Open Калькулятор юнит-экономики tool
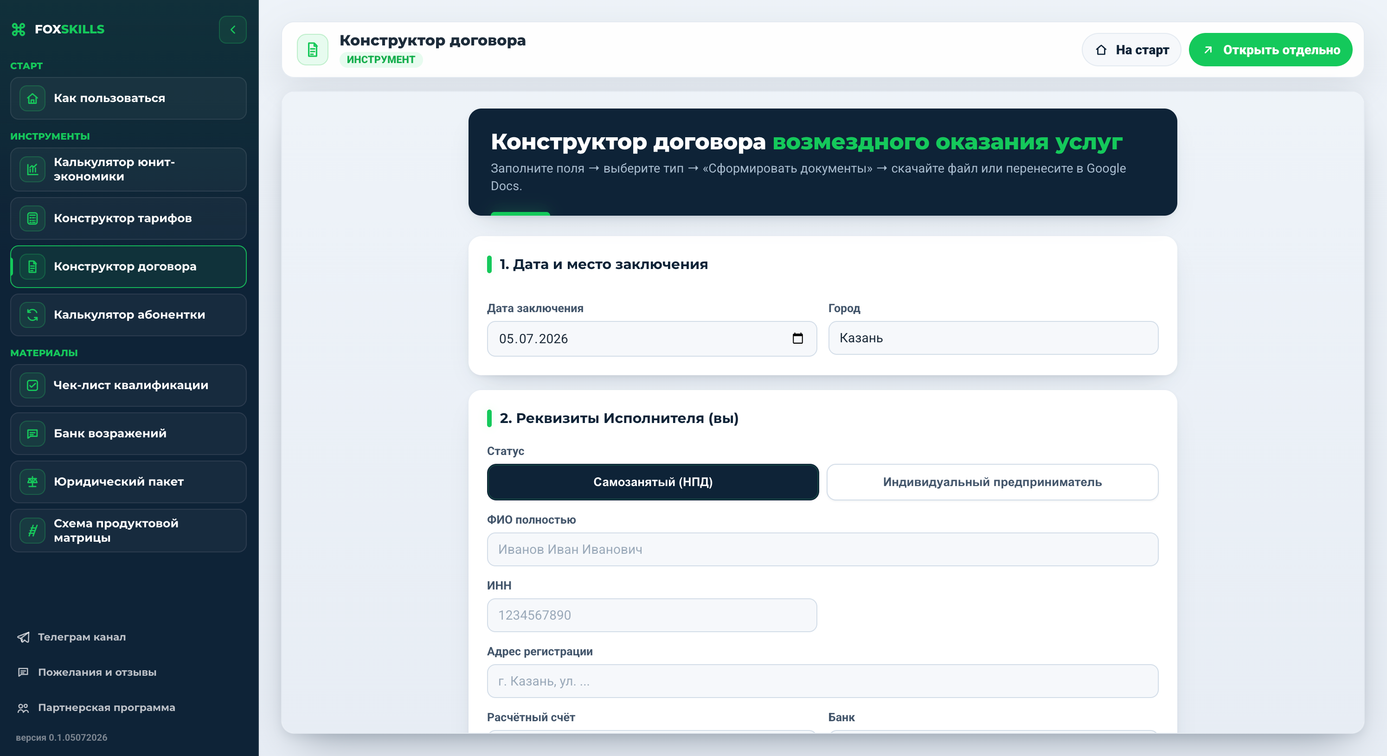The width and height of the screenshot is (1387, 756). pyautogui.click(x=128, y=169)
